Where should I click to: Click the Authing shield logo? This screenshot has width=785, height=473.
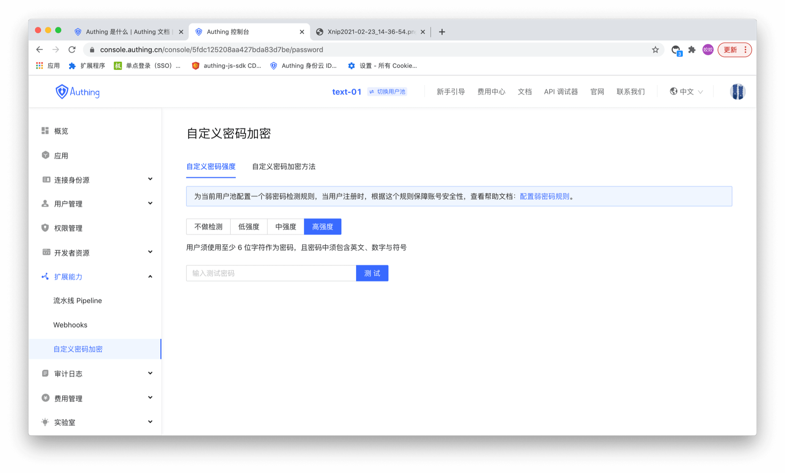(x=62, y=92)
